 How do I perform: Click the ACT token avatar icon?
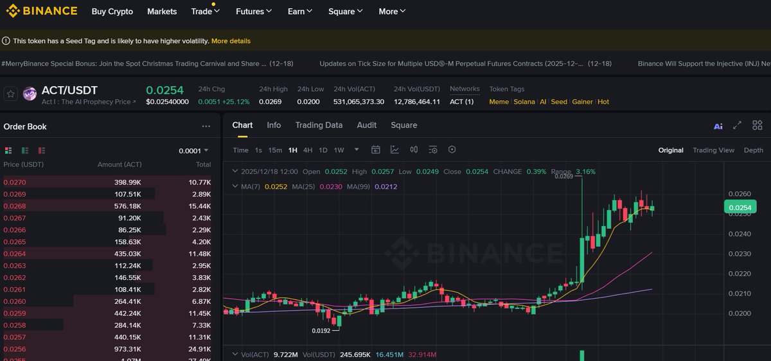(x=30, y=94)
